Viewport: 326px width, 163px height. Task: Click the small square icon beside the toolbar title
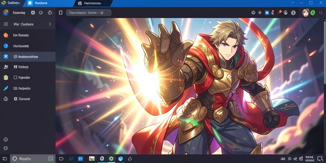point(33,12)
